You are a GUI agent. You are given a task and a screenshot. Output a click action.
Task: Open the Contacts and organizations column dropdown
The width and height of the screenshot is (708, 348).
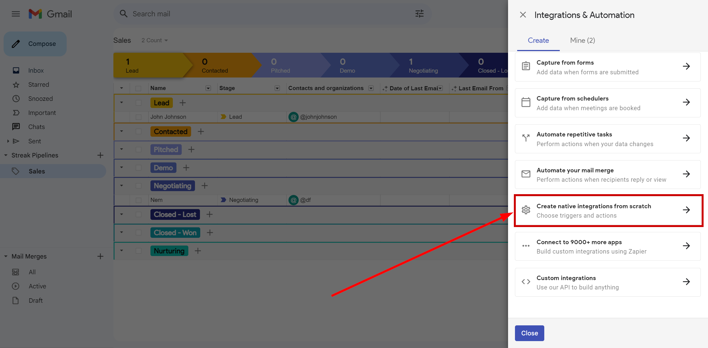pyautogui.click(x=371, y=88)
